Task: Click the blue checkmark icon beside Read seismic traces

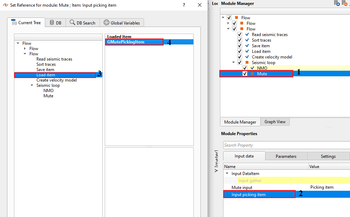Action: pos(247,35)
